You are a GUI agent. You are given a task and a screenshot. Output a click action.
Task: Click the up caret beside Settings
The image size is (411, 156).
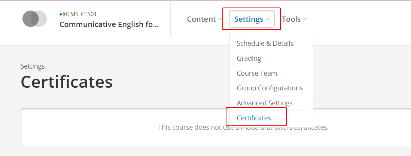[x=267, y=19]
